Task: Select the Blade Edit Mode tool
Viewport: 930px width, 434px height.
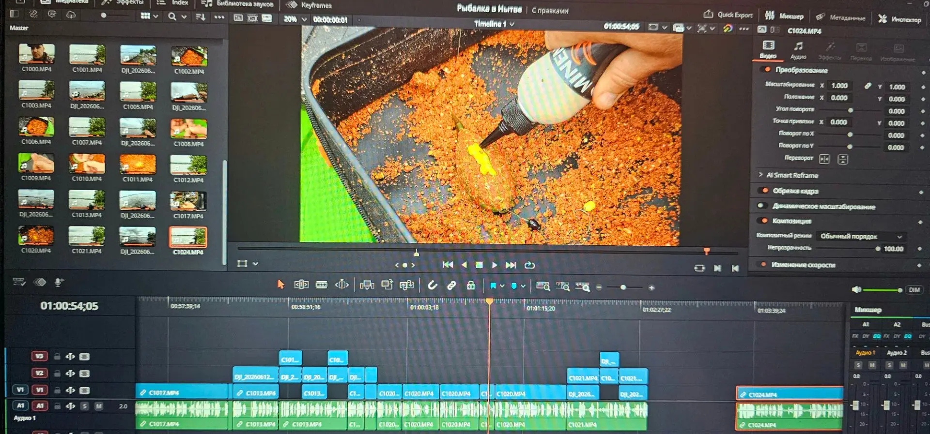Action: [x=322, y=284]
